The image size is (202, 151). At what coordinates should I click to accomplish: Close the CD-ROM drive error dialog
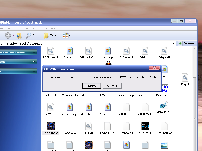pyautogui.click(x=154, y=68)
